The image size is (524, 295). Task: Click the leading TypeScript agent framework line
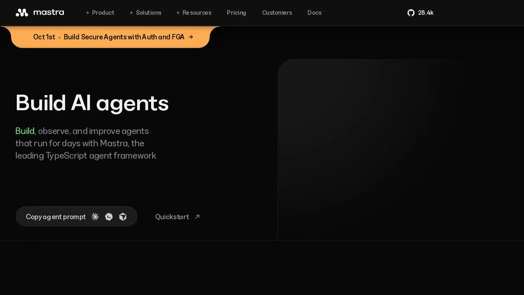86,156
